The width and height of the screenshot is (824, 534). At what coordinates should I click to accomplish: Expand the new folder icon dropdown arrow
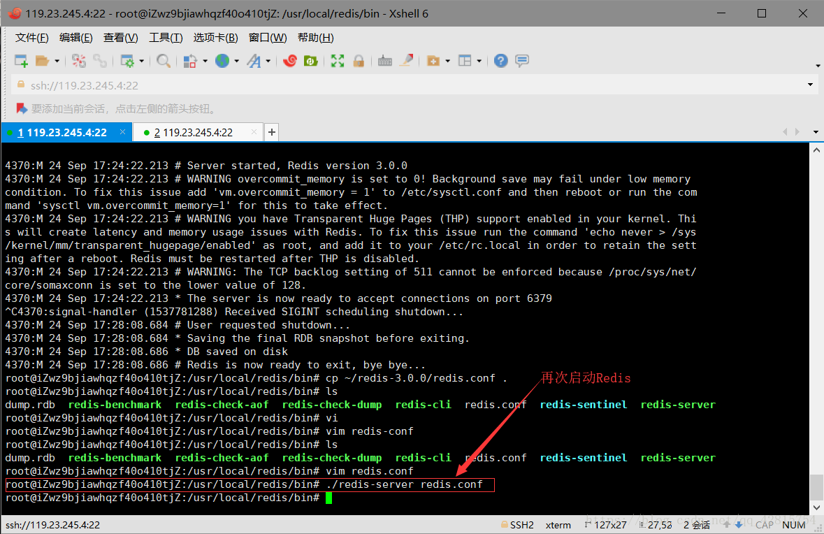click(448, 62)
